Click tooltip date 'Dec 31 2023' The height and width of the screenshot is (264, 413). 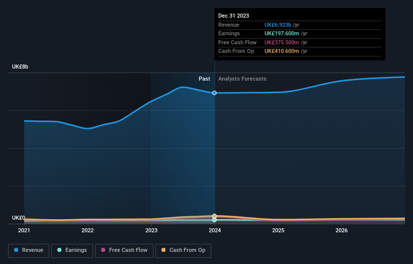[x=233, y=16]
